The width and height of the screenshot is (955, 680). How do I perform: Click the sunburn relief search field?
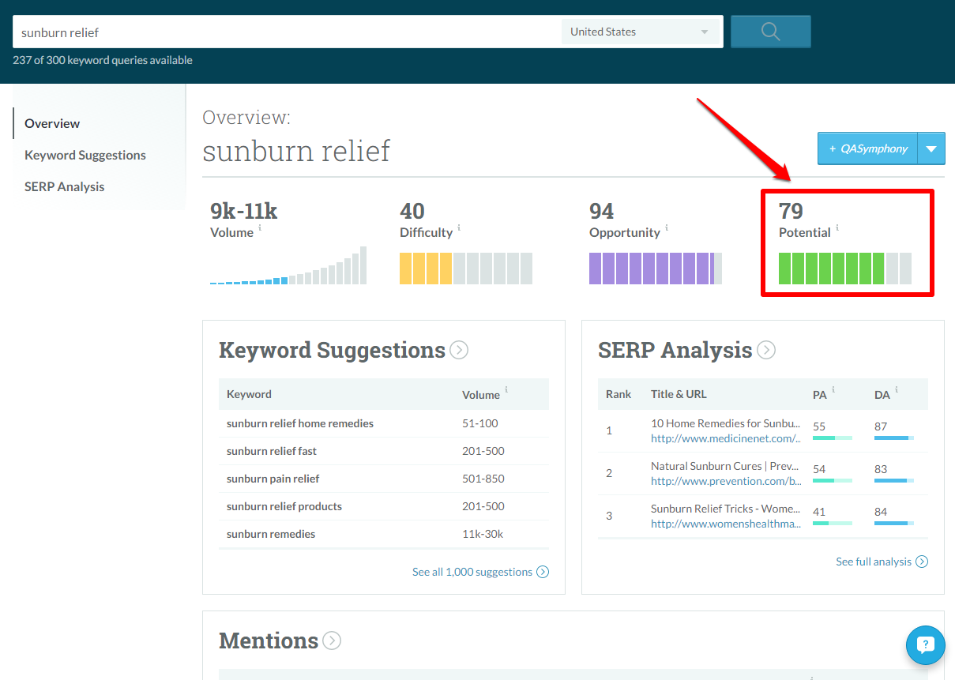click(287, 32)
